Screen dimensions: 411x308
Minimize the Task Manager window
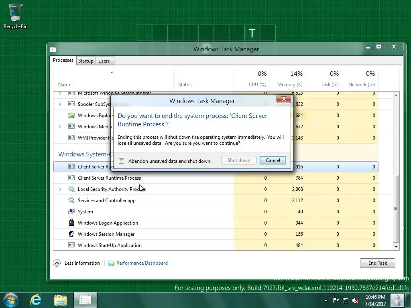(x=368, y=47)
